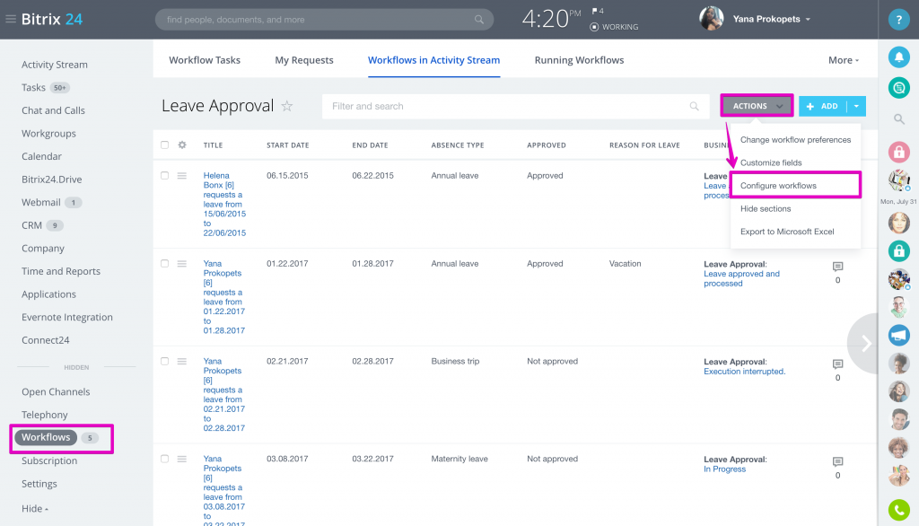Click the magnifier icon in the top search bar

479,20
